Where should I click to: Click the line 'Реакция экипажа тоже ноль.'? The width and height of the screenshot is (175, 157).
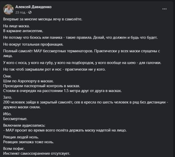pos(28,142)
